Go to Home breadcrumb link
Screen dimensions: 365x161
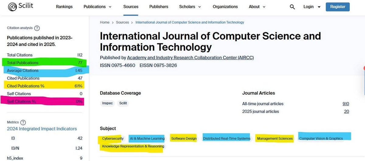pos(105,22)
